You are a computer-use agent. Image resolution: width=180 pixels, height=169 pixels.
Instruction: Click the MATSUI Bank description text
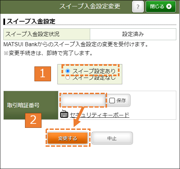pyautogui.click(x=76, y=45)
